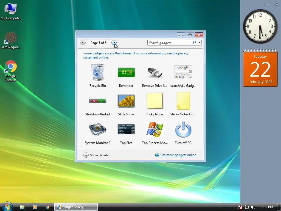Expand Show details chevron
Viewport: 281px width, 211px height.
(86, 155)
